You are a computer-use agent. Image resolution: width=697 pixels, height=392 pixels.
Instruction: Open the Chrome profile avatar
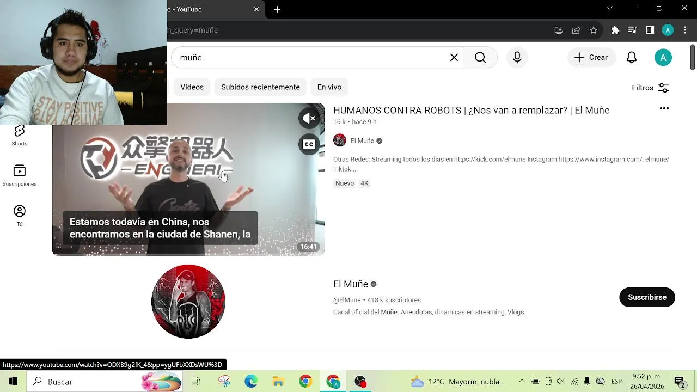point(668,30)
